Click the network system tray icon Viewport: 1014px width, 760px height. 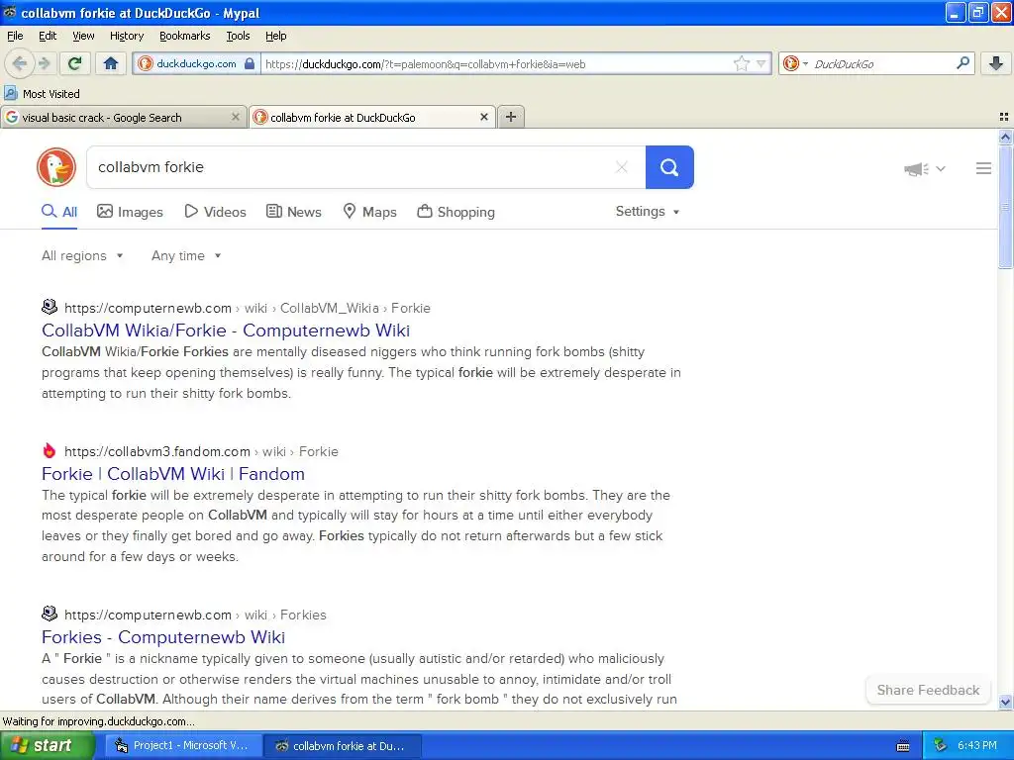(941, 746)
